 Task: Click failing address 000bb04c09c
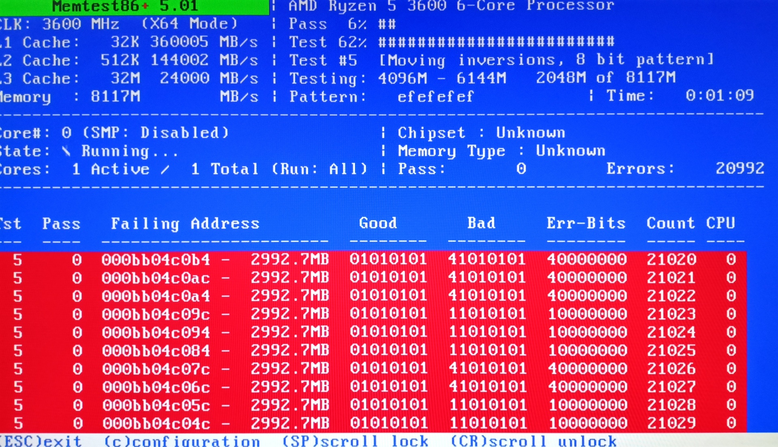(156, 314)
